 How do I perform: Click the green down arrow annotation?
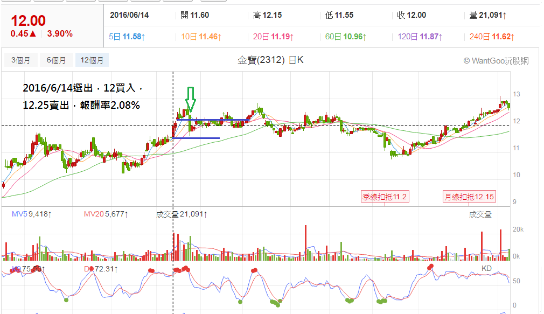191,99
